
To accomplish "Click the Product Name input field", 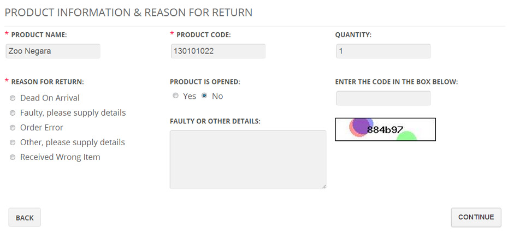I will coord(53,51).
